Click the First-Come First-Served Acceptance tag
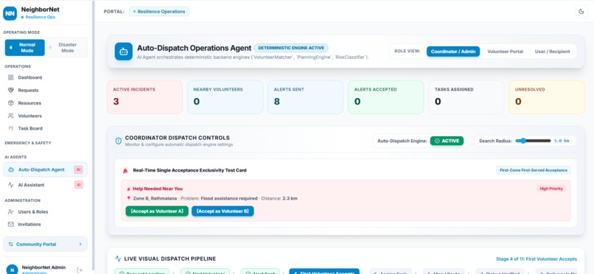Image resolution: width=594 pixels, height=274 pixels. tap(533, 170)
